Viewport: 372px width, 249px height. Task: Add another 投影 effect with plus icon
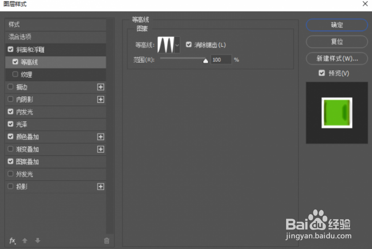point(101,187)
